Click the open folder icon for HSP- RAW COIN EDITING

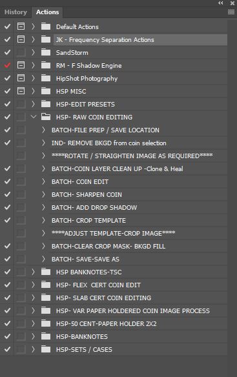(46, 117)
